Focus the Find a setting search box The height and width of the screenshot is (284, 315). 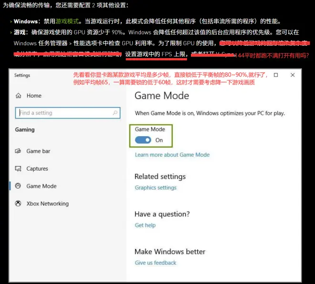click(x=68, y=113)
